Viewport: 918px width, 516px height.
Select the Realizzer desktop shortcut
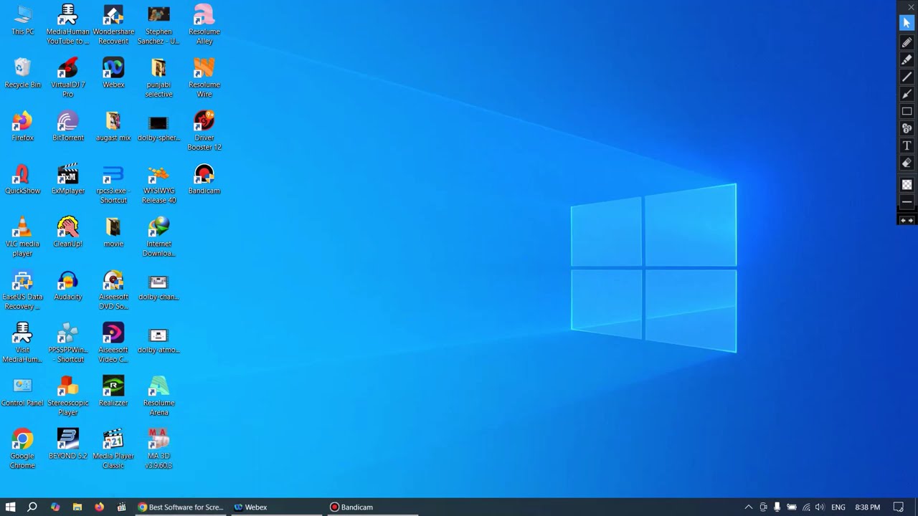pos(113,391)
